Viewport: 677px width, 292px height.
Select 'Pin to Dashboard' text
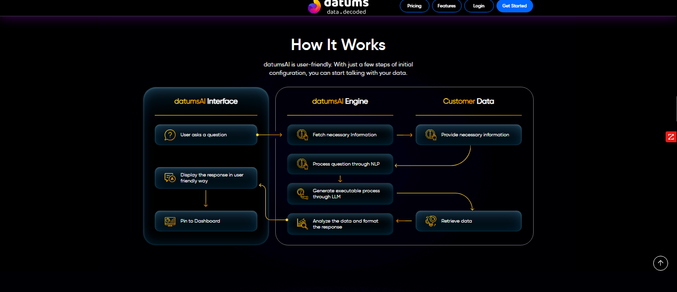tap(200, 221)
